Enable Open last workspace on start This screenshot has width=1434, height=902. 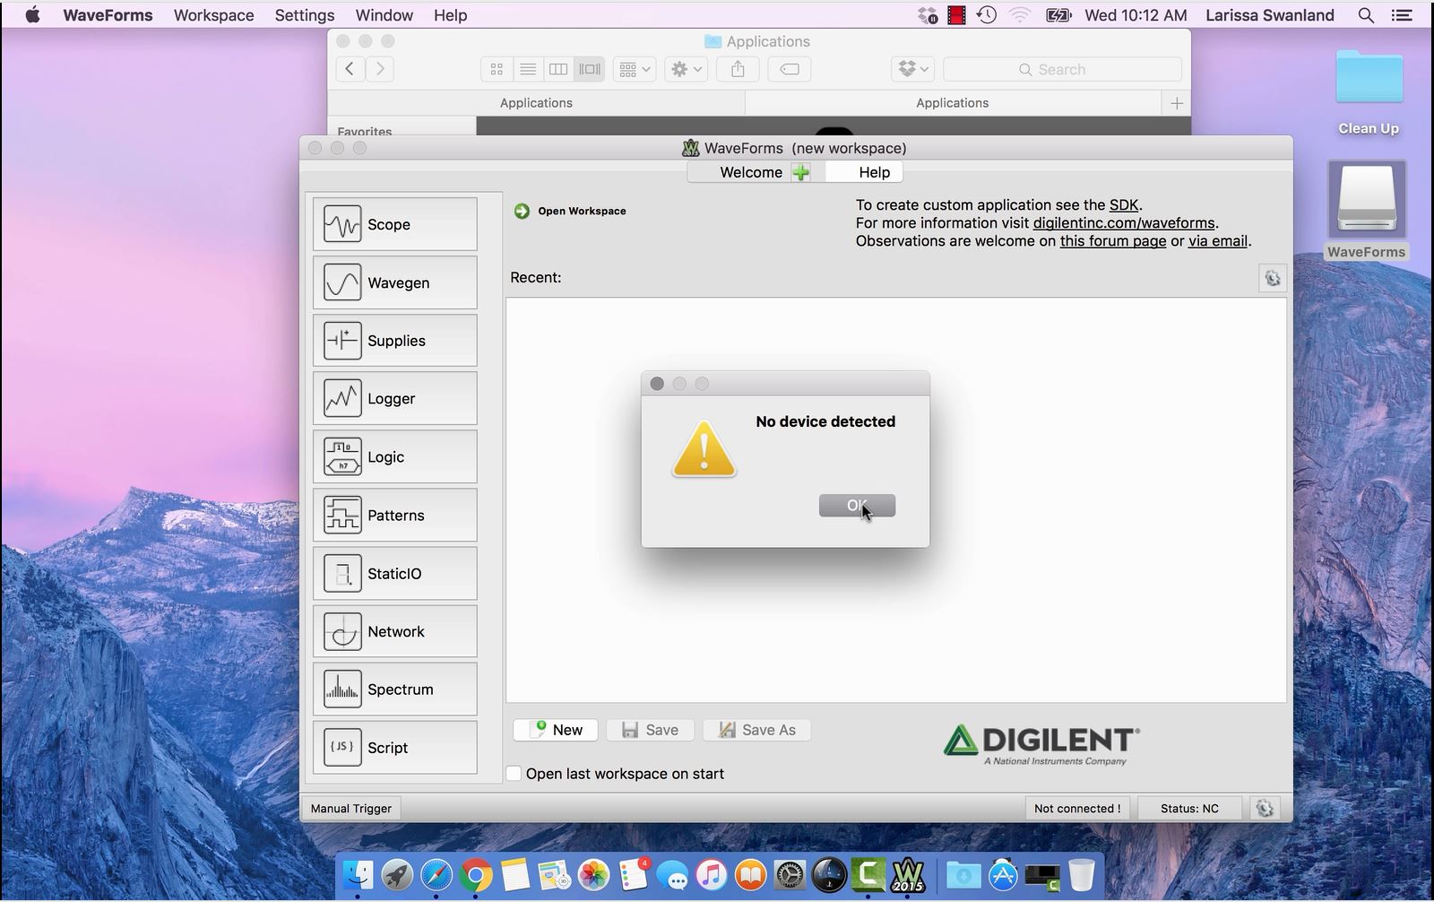pyautogui.click(x=514, y=773)
